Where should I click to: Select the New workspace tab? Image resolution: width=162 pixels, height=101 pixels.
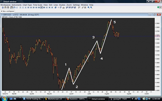point(8,11)
